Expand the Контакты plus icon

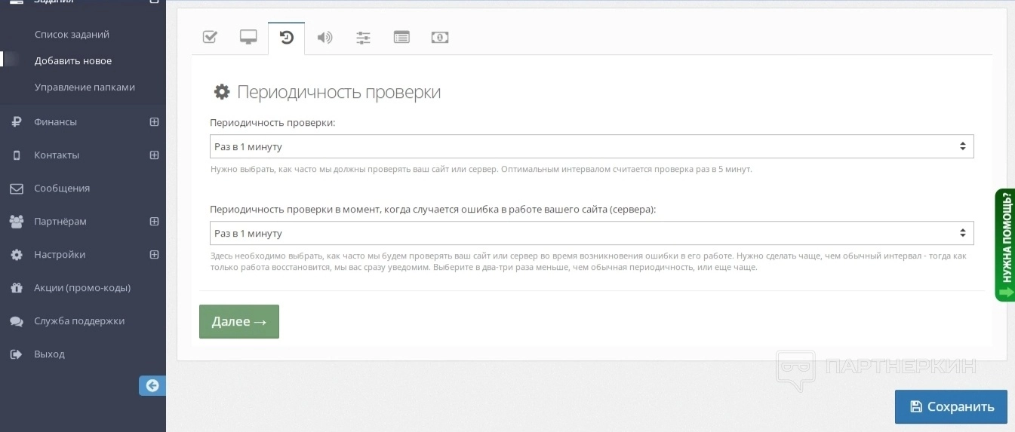[x=154, y=155]
